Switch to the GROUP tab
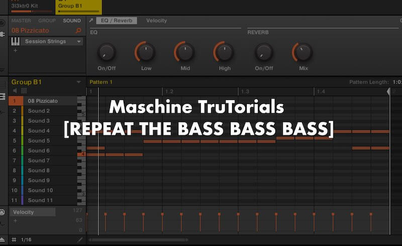Viewport: 402px width, 246px height. pyautogui.click(x=47, y=21)
